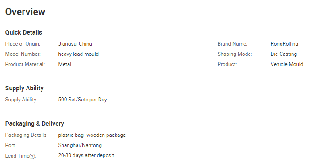Click the plastic bag+wooden package text
This screenshot has width=335, height=166.
point(92,135)
